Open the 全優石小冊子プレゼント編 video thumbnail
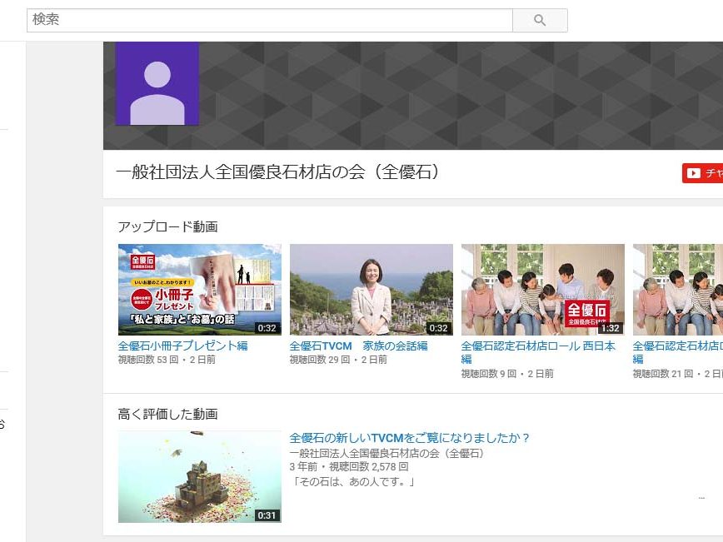The image size is (723, 542). pos(200,290)
